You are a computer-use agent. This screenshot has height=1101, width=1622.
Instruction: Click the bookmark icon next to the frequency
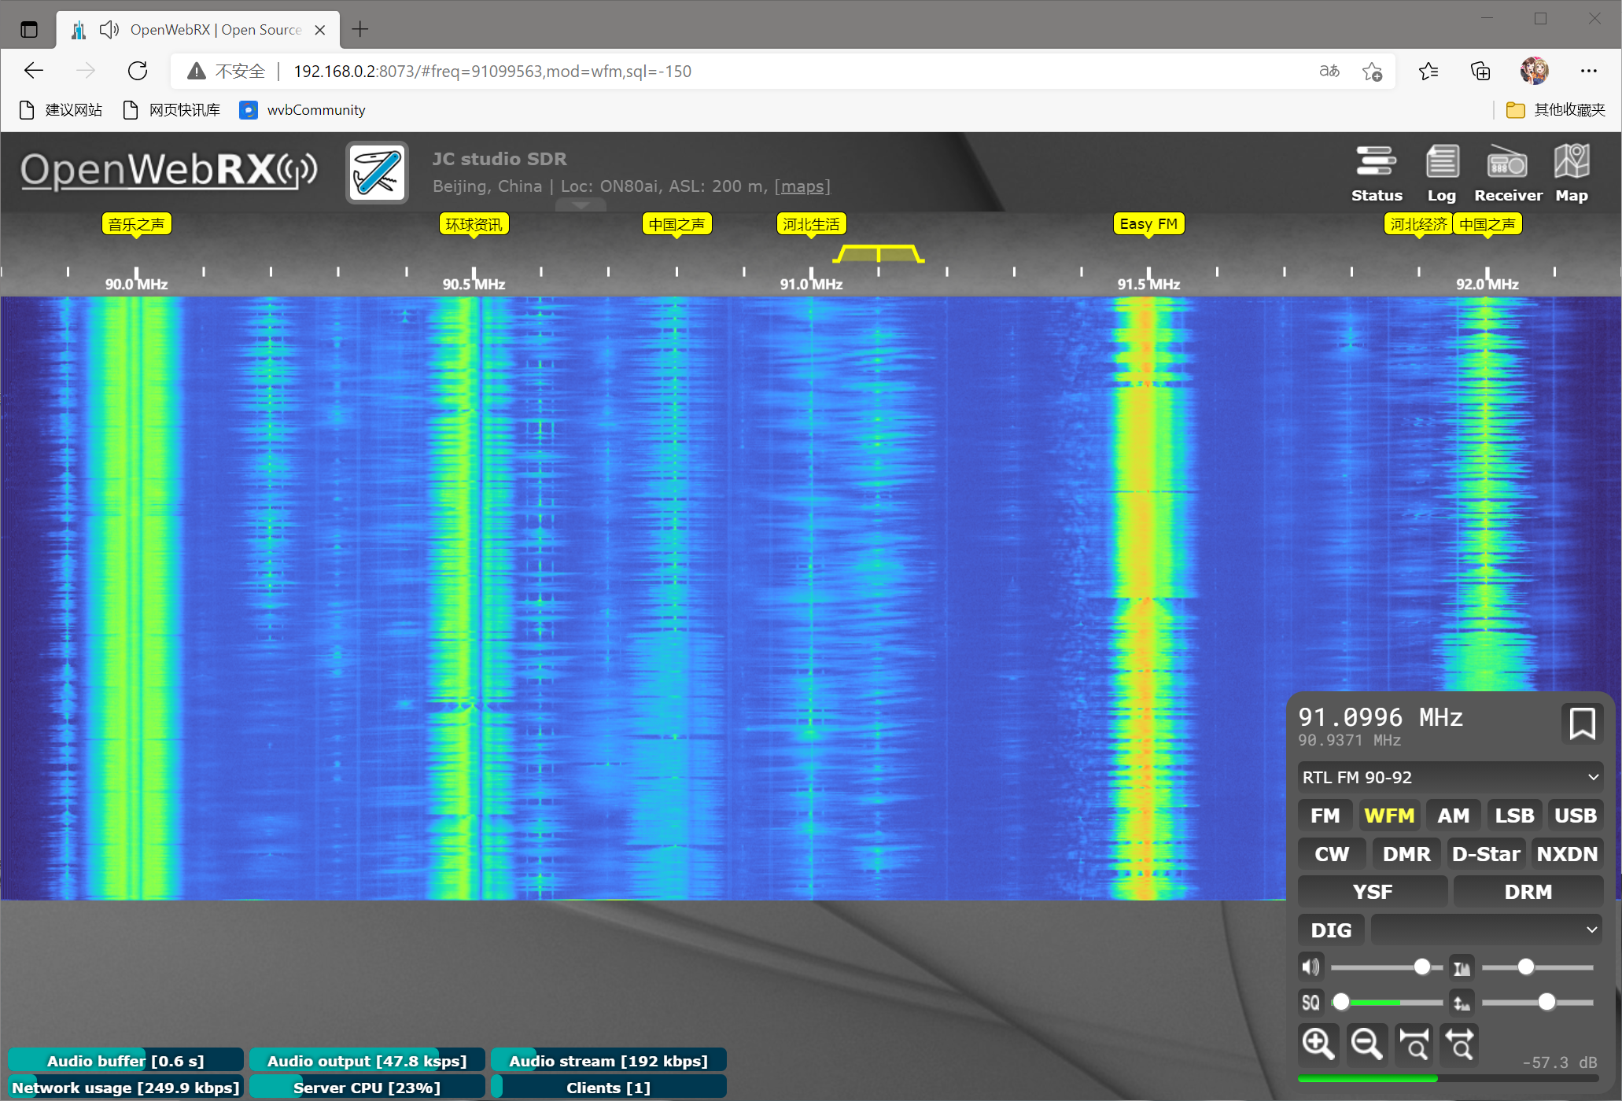coord(1581,724)
